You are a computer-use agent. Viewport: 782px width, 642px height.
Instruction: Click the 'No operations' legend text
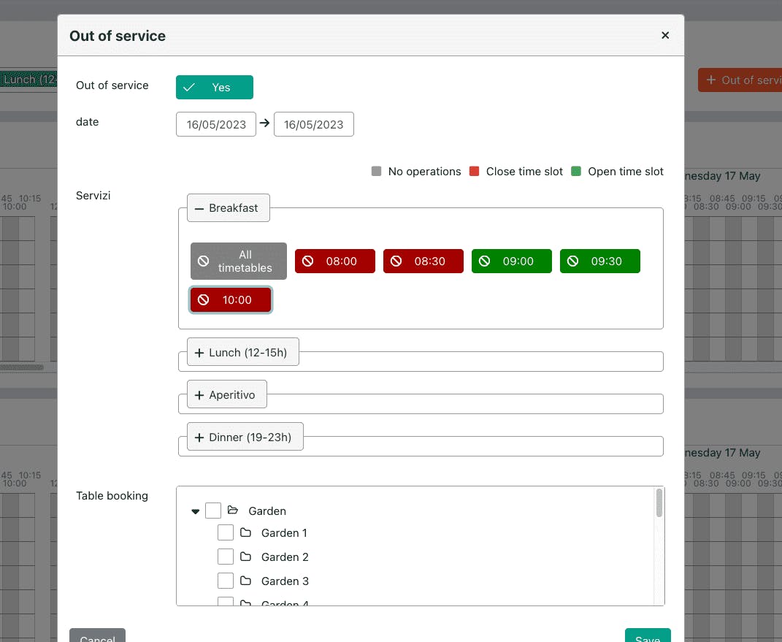pos(424,172)
